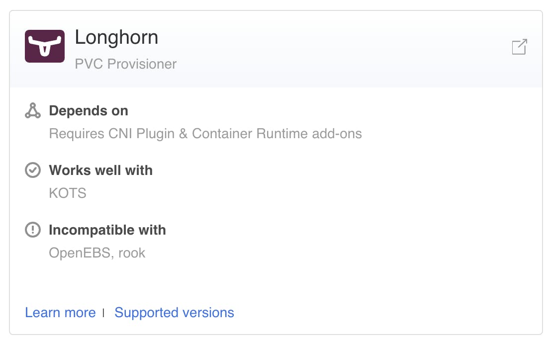Screen dimensions: 550x341
Task: Click the Depends on node-graph icon
Action: (33, 110)
